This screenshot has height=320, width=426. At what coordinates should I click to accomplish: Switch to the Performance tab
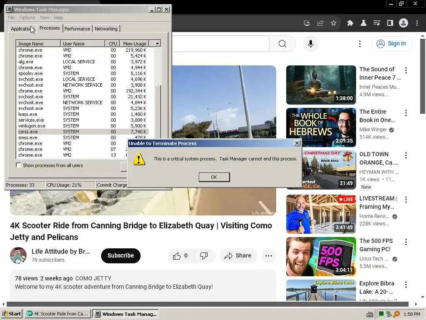pyautogui.click(x=77, y=29)
